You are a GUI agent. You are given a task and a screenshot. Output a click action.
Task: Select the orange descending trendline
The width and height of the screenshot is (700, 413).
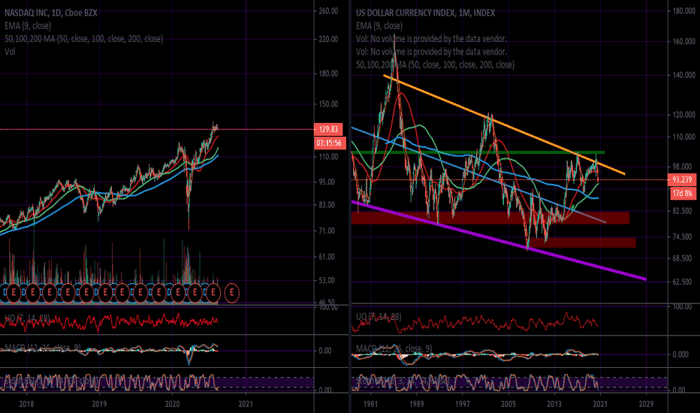[x=505, y=125]
